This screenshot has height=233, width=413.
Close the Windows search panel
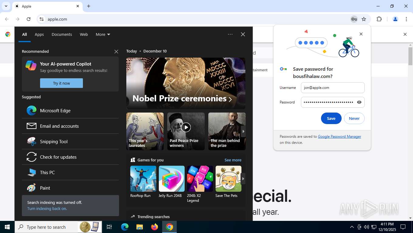click(x=243, y=34)
